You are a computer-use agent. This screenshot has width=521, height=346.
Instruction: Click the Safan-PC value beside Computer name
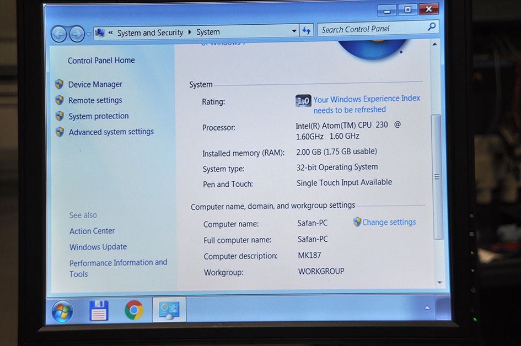[x=313, y=223]
